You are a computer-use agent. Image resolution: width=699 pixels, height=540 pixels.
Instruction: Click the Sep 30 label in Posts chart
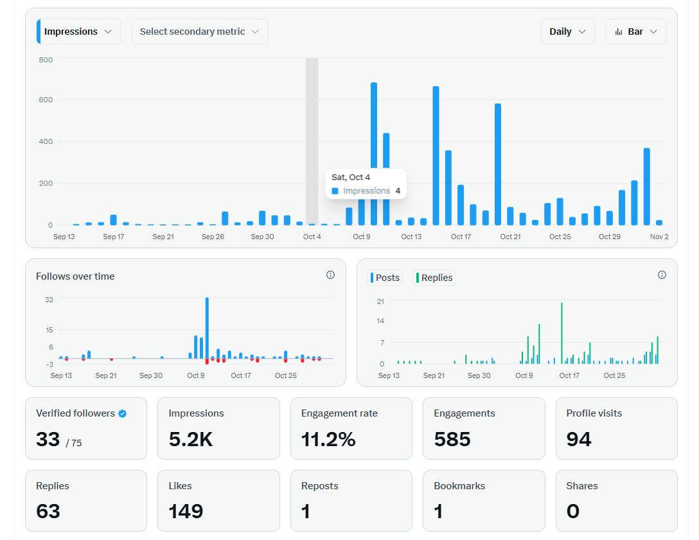pos(479,375)
